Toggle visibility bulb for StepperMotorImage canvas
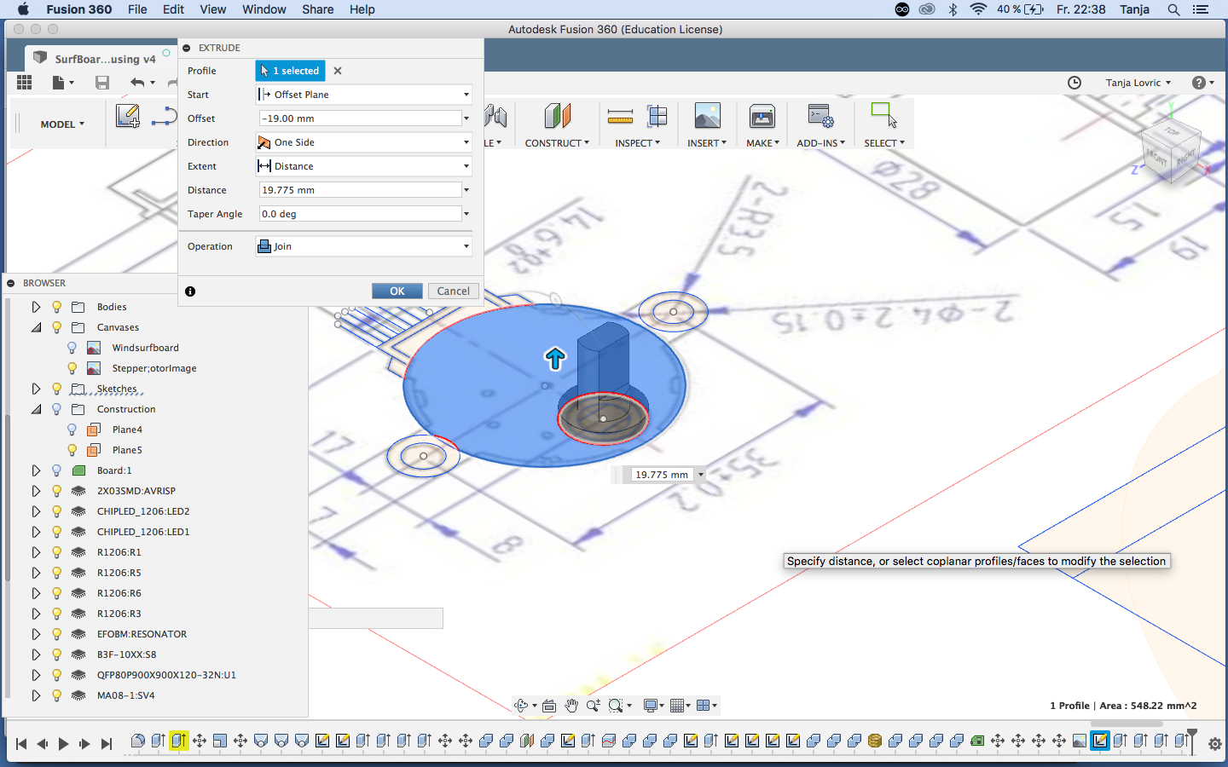 point(72,368)
